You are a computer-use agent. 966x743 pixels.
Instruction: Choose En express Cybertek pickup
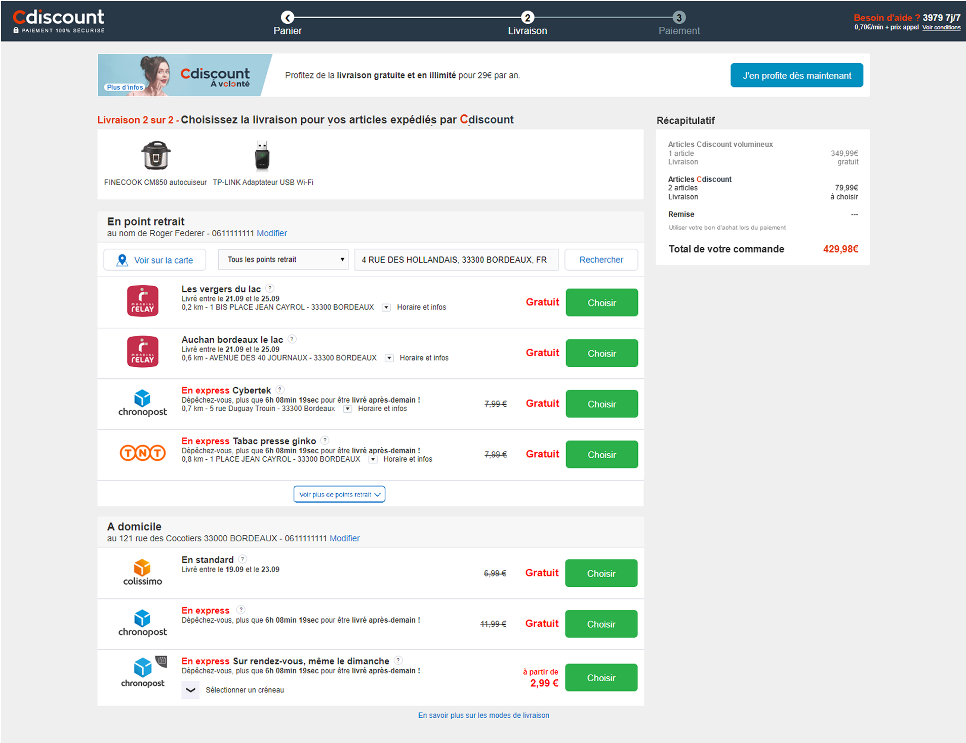601,404
